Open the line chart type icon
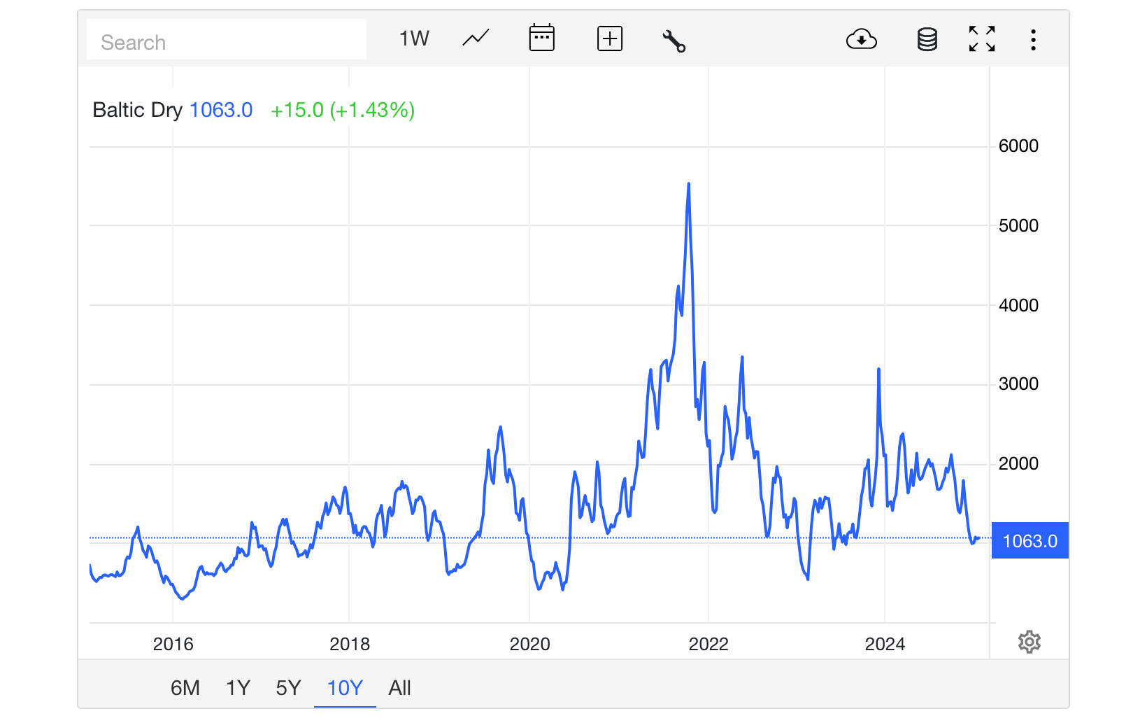The width and height of the screenshot is (1147, 723). (476, 38)
